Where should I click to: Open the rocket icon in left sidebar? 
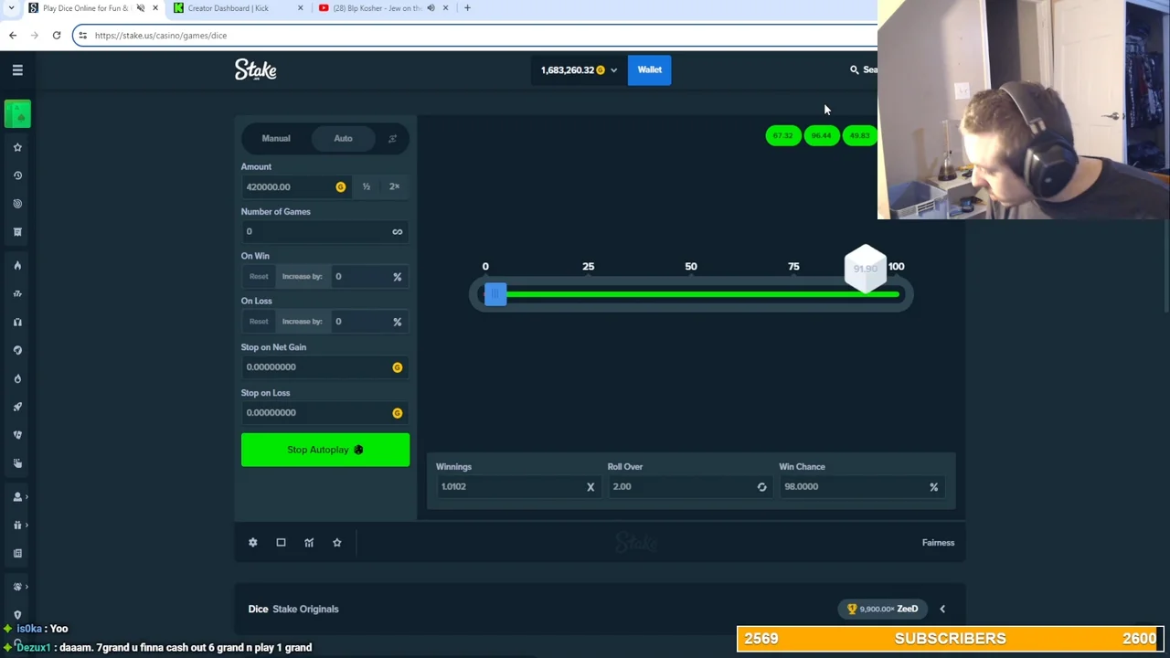point(17,407)
